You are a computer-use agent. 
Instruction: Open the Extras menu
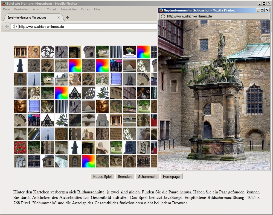pos(85,9)
